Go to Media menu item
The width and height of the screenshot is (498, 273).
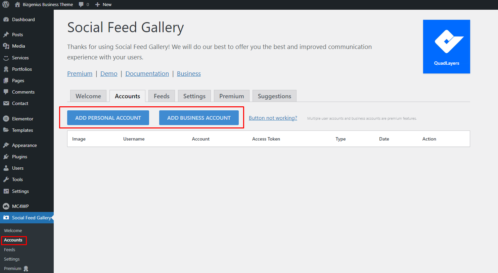27,46
